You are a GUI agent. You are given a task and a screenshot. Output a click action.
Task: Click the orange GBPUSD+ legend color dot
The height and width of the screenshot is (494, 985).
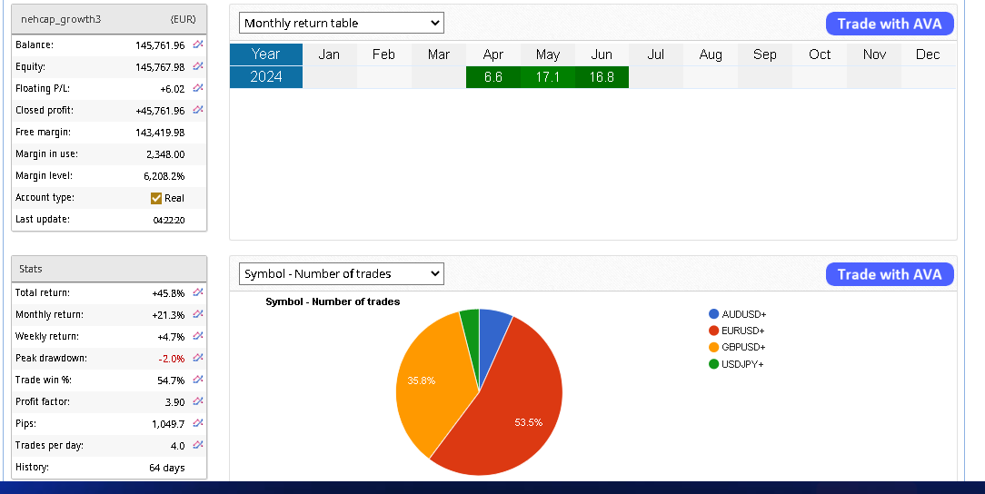tap(714, 348)
